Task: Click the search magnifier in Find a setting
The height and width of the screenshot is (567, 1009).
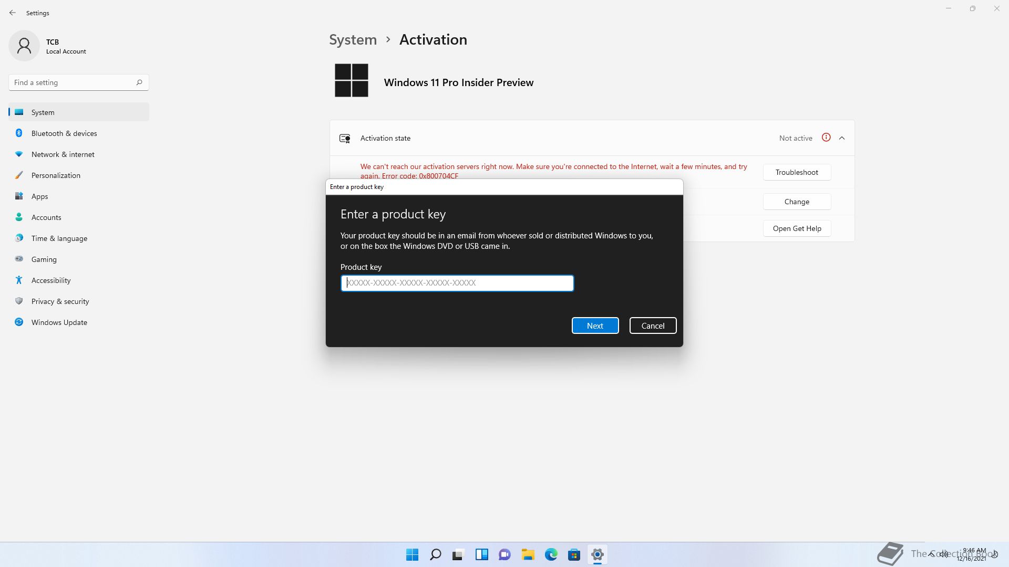Action: click(139, 82)
